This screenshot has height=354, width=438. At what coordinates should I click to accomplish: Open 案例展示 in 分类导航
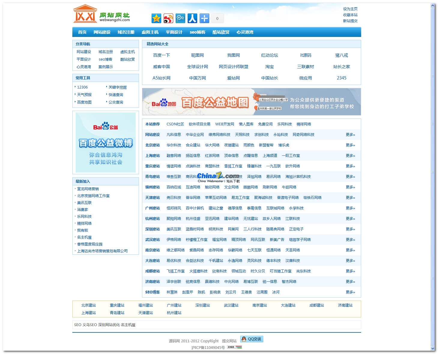[106, 67]
